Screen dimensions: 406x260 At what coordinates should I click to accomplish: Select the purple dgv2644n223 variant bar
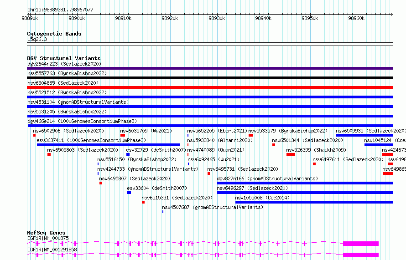[x=210, y=68]
